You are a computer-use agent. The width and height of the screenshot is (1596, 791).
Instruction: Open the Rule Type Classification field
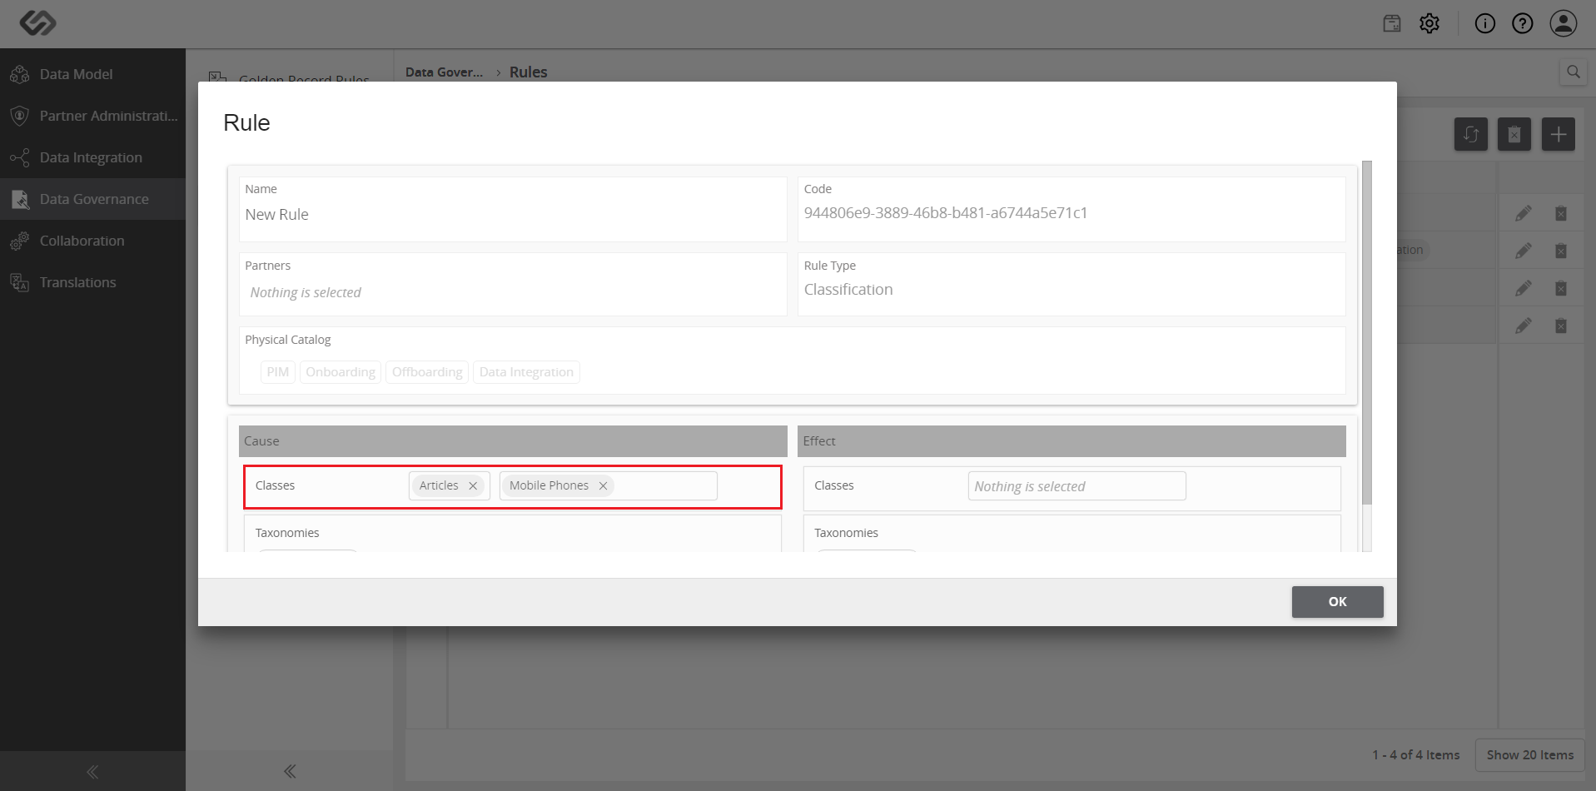1071,284
